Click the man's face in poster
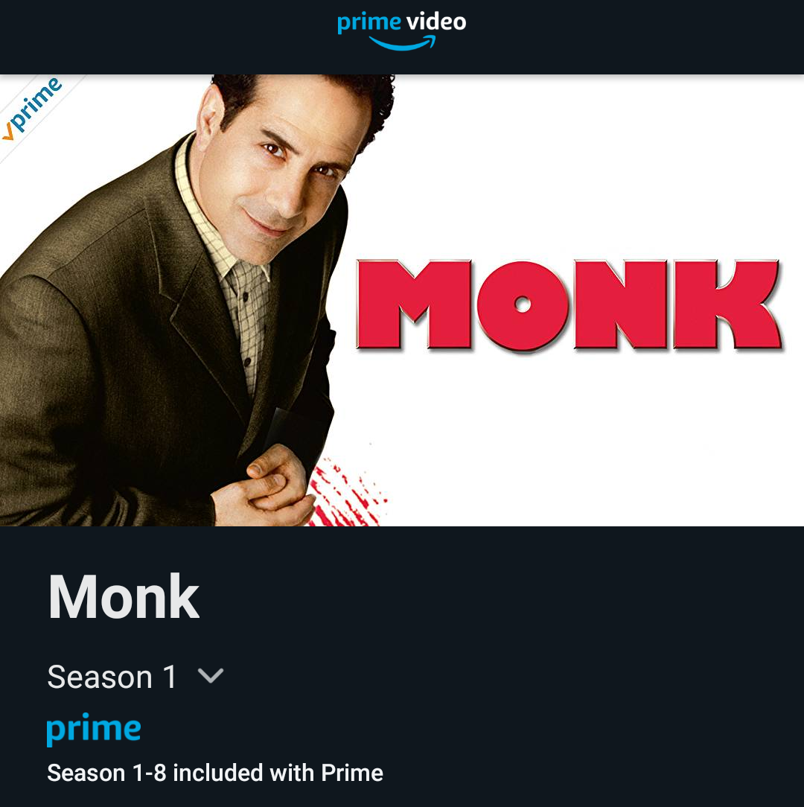The width and height of the screenshot is (804, 807). coord(288,170)
